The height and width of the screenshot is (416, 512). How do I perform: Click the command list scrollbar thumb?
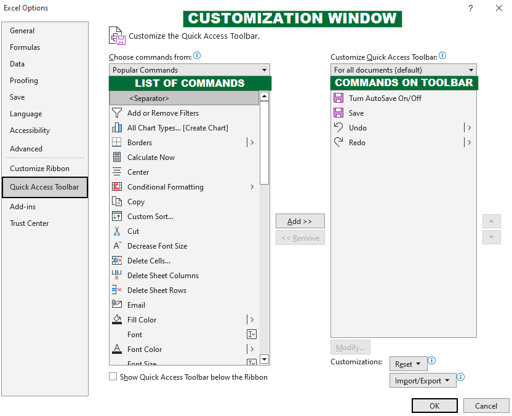[264, 143]
